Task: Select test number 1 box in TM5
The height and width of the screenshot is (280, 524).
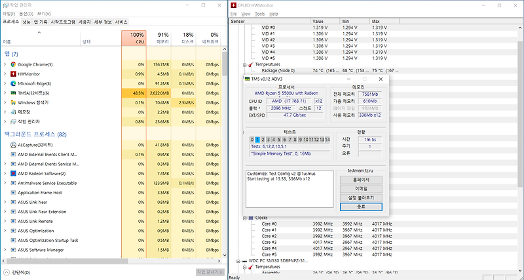Action: click(257, 140)
